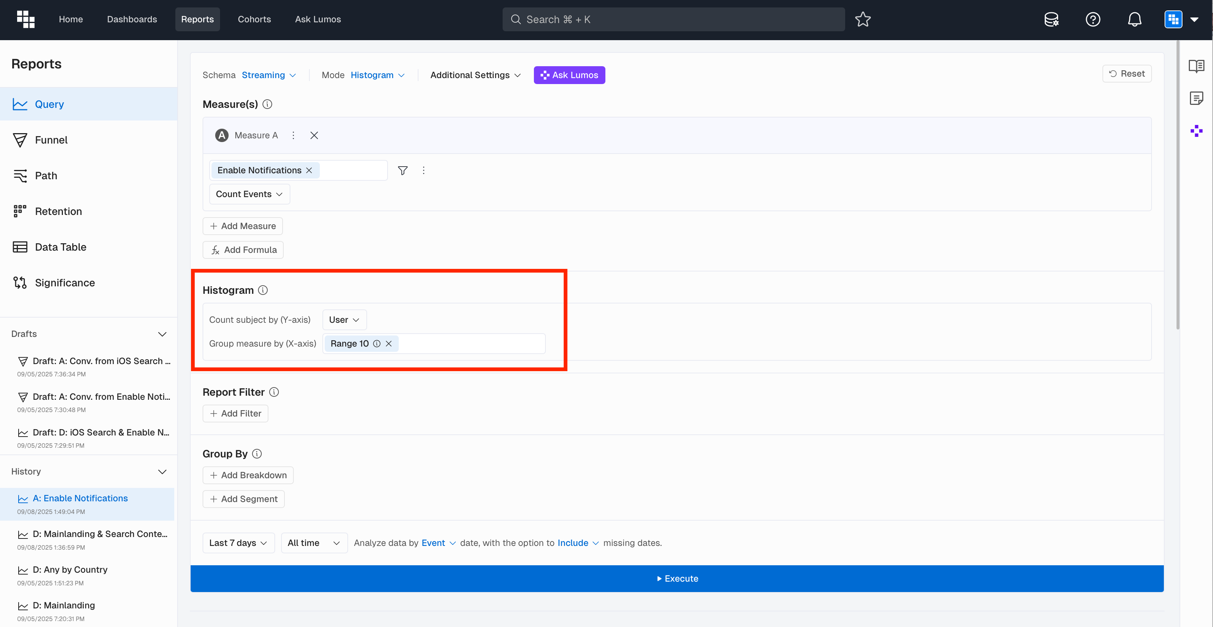Go to the Cohorts tab
The image size is (1213, 627).
tap(254, 19)
